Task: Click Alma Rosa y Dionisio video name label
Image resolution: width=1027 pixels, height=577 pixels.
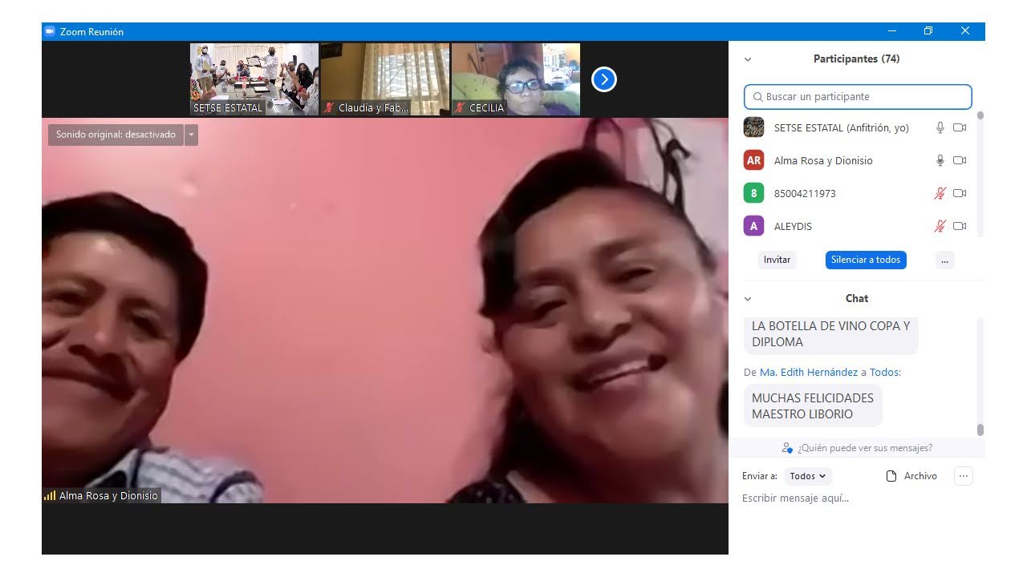Action: point(108,496)
